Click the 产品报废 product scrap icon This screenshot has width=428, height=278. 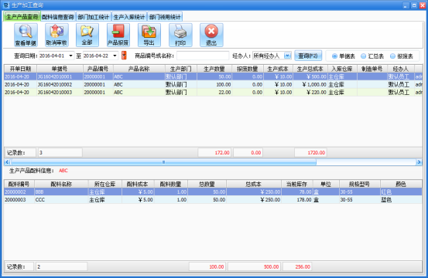(118, 35)
